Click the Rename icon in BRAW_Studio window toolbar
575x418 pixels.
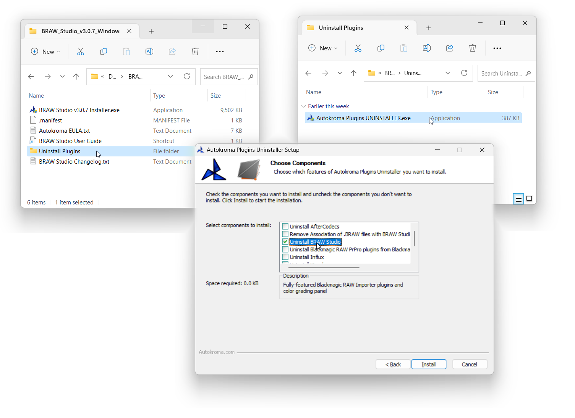point(149,51)
